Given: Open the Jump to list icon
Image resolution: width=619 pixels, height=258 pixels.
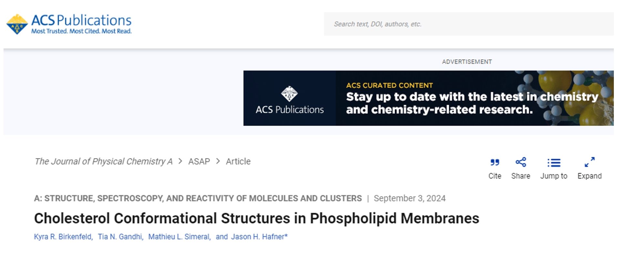Looking at the screenshot, I should point(554,163).
